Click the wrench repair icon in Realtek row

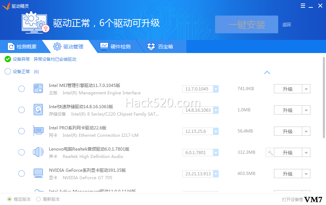270,153
